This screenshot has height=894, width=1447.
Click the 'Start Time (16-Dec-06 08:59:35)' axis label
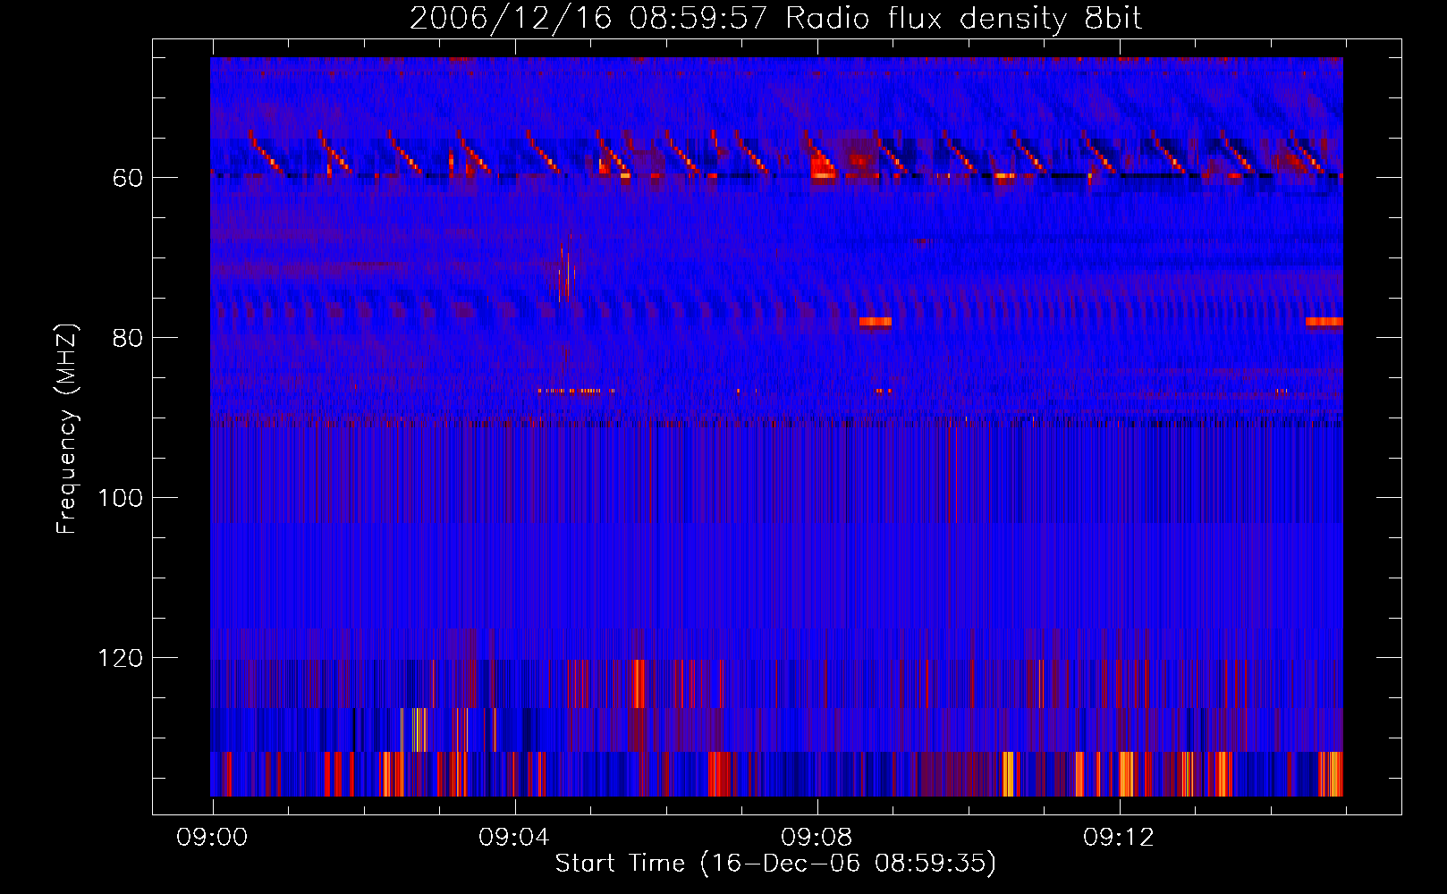click(775, 864)
